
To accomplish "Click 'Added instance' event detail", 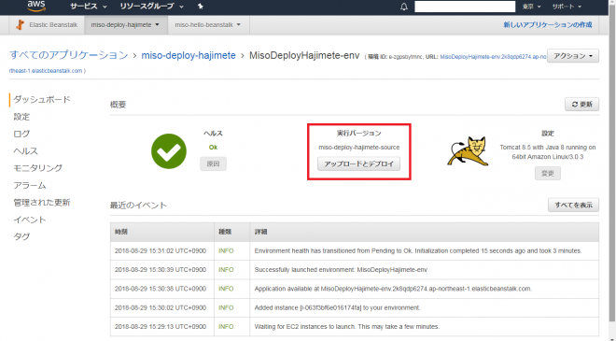I will point(337,307).
